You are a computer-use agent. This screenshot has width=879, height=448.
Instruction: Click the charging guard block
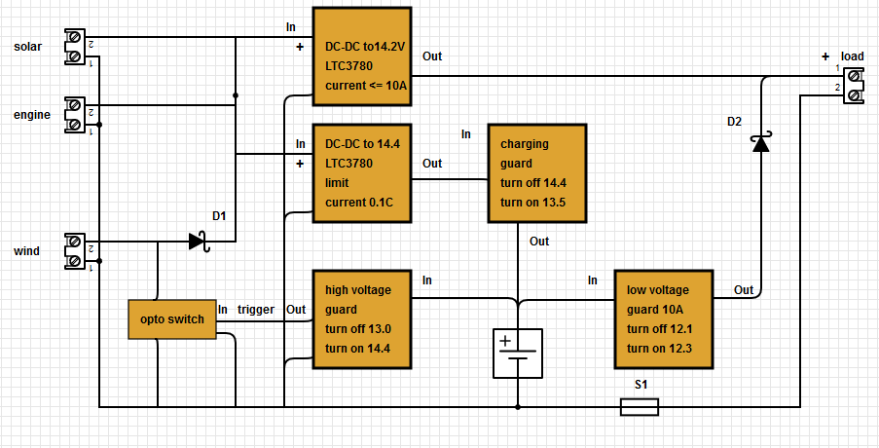coord(538,172)
